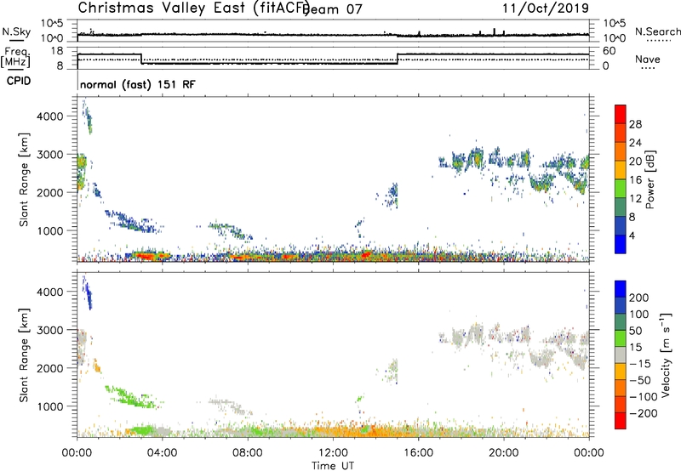
Task: Select the bright blue top segment of Velocity color bar
Action: [x=621, y=289]
